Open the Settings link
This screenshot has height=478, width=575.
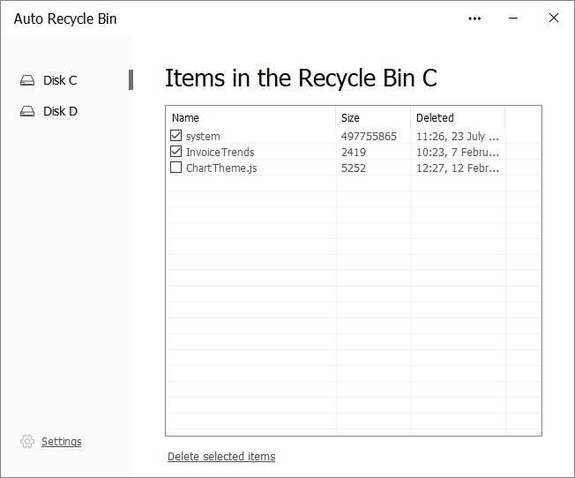tap(61, 441)
